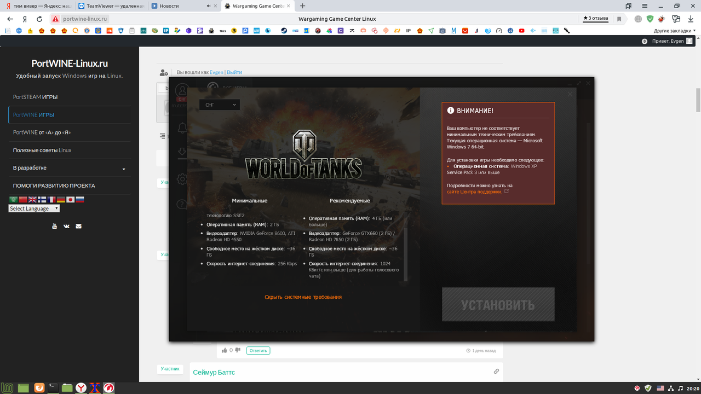Image resolution: width=701 pixels, height=394 pixels.
Task: Click the 'УСТАНОВИТЬ' install button
Action: coord(498,304)
